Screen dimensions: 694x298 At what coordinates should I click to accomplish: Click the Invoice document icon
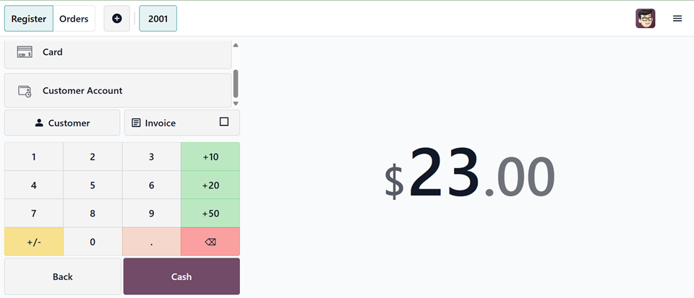[x=137, y=123]
